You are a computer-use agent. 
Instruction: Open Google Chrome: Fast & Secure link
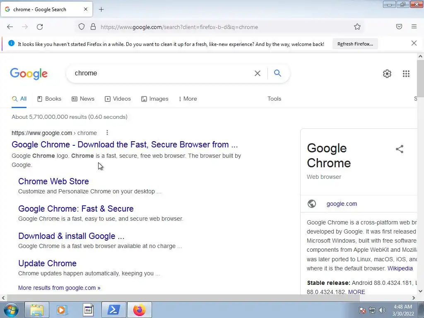tap(76, 209)
